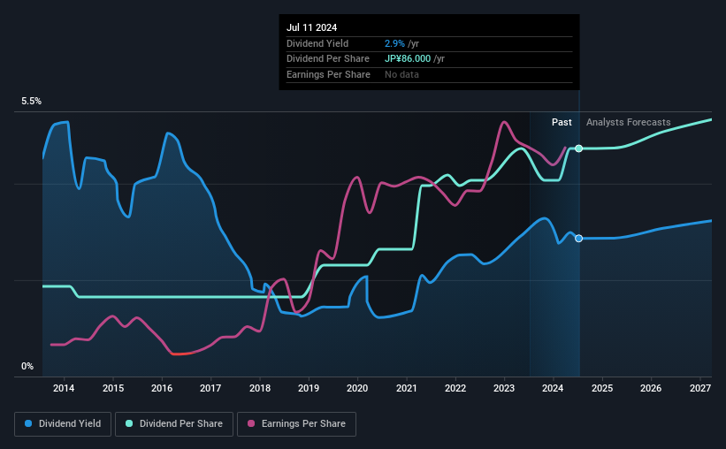Viewport: 726px width, 449px height.
Task: Click the 2014 x-axis label
Action: [x=64, y=388]
